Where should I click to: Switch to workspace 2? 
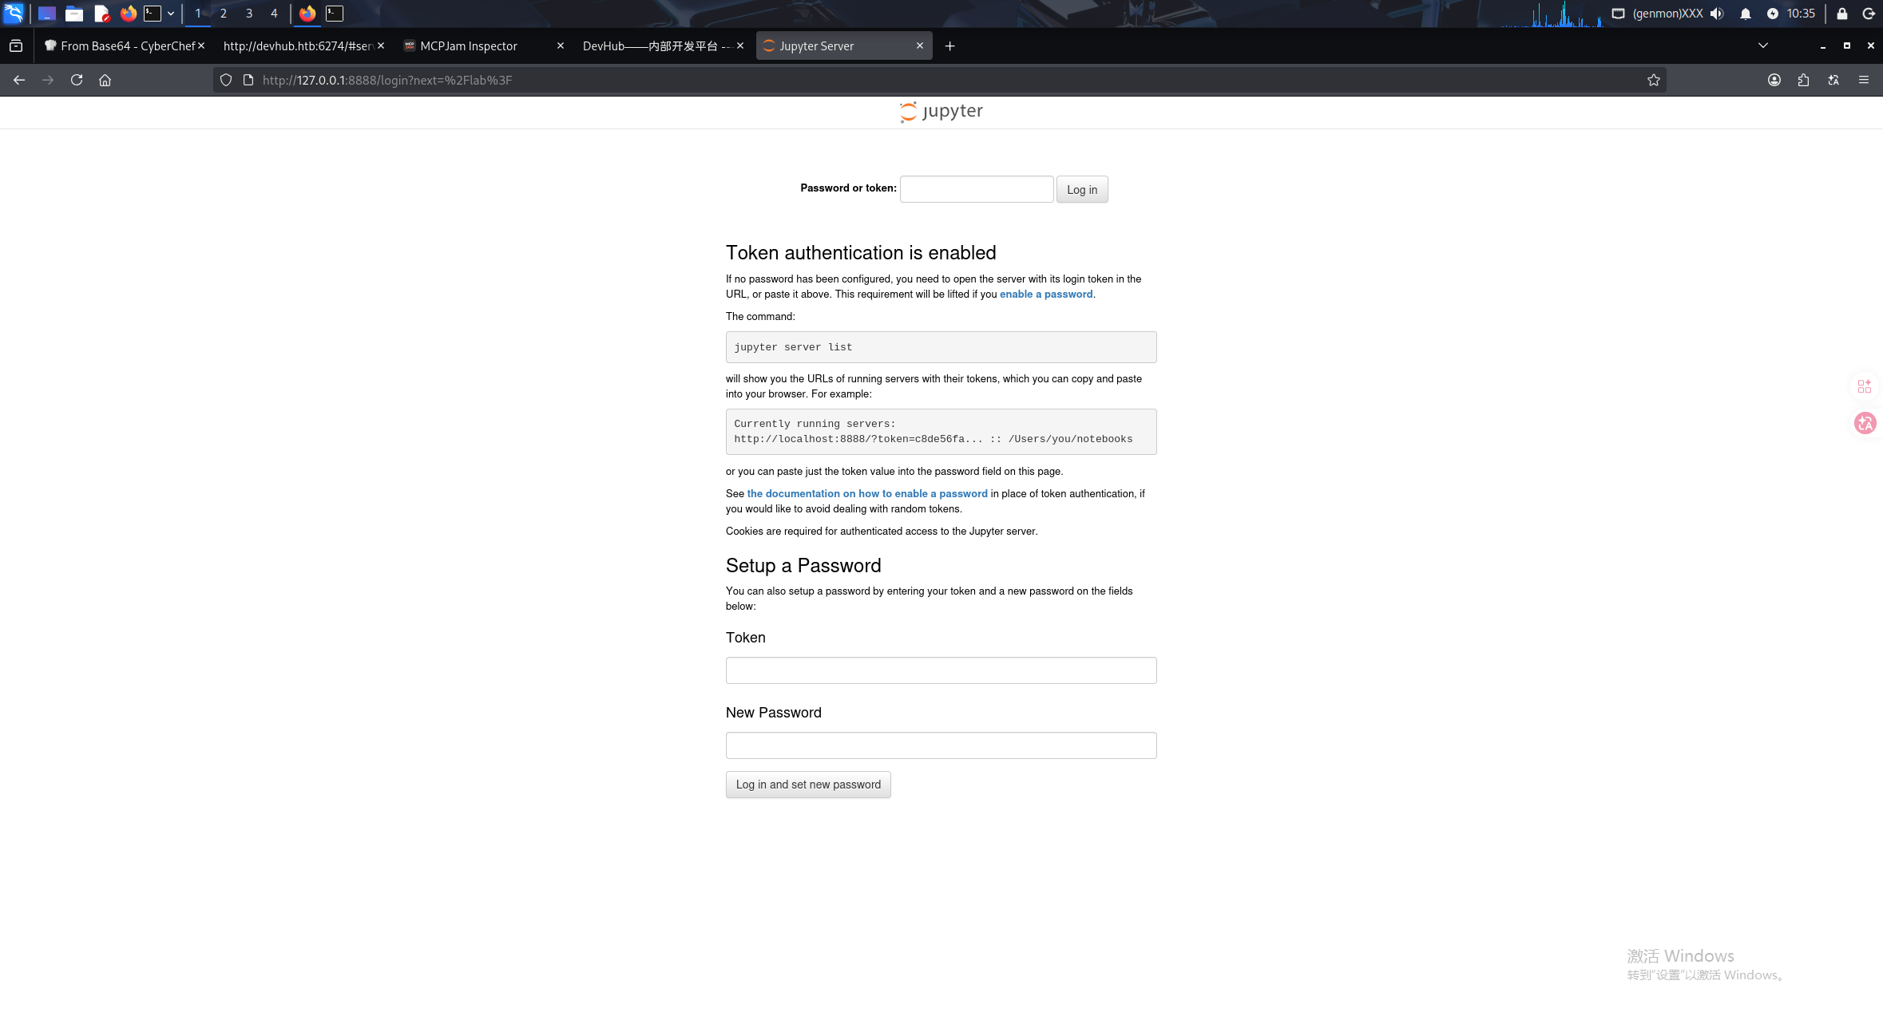(x=224, y=14)
